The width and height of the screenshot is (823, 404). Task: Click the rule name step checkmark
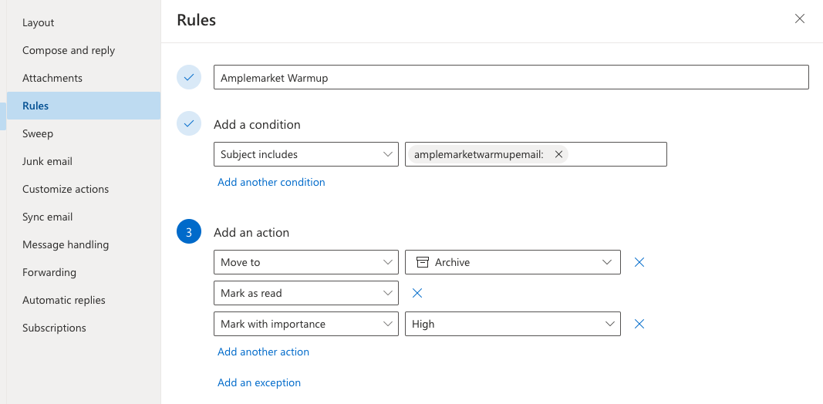coord(189,77)
